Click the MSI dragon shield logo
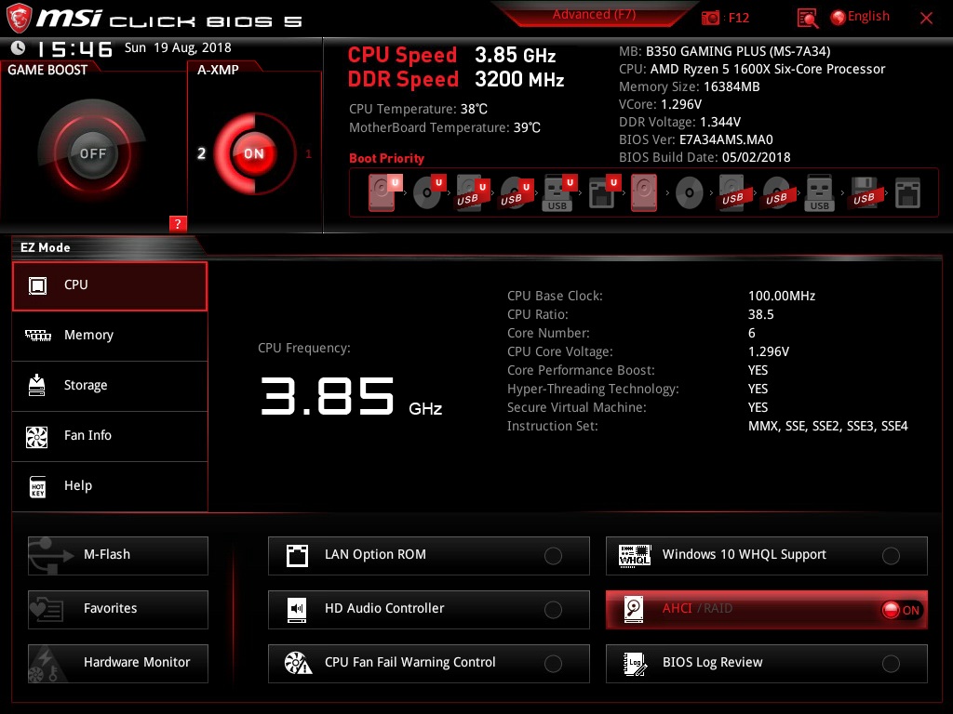The width and height of the screenshot is (953, 714). (19, 18)
